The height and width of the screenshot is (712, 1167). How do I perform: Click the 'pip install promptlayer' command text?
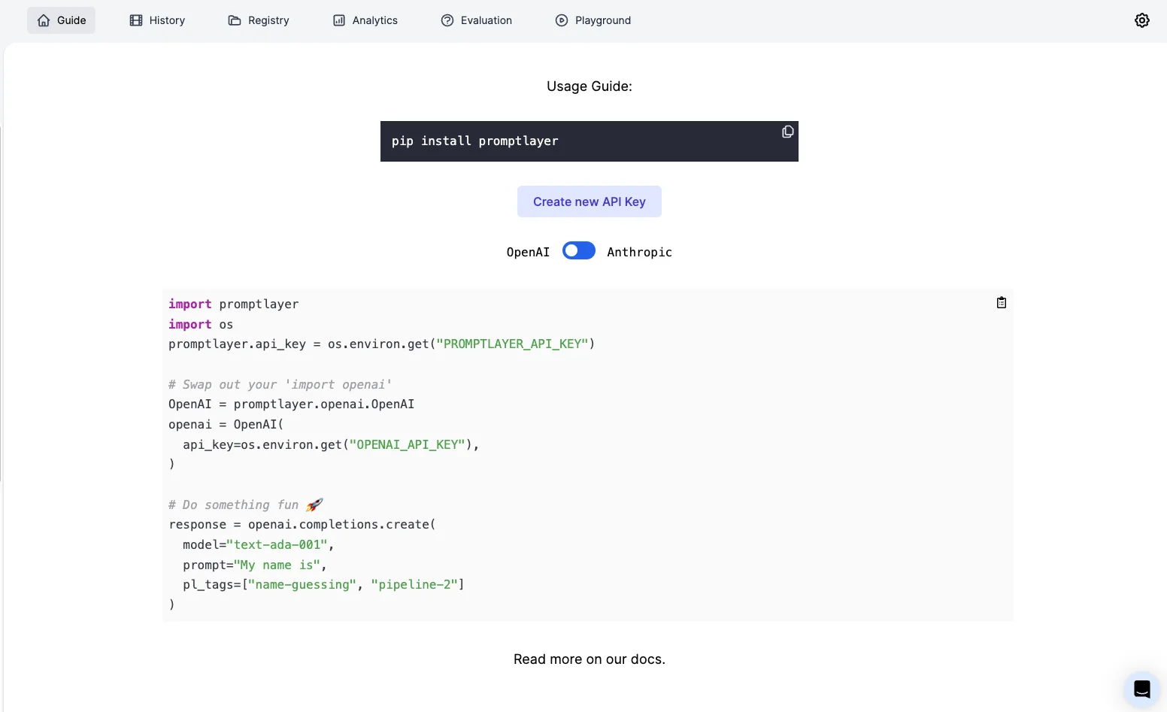tap(475, 141)
